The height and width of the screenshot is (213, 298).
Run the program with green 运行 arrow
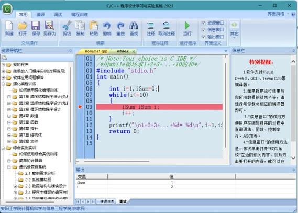(x=187, y=28)
